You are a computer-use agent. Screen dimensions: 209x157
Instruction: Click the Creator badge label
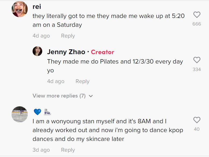click(102, 52)
